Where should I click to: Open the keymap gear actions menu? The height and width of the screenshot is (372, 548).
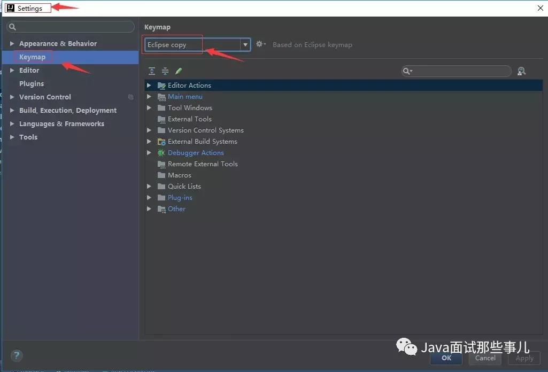(x=261, y=44)
